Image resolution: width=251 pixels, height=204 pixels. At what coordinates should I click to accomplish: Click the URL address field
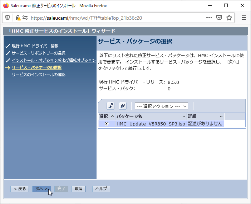coord(114,18)
